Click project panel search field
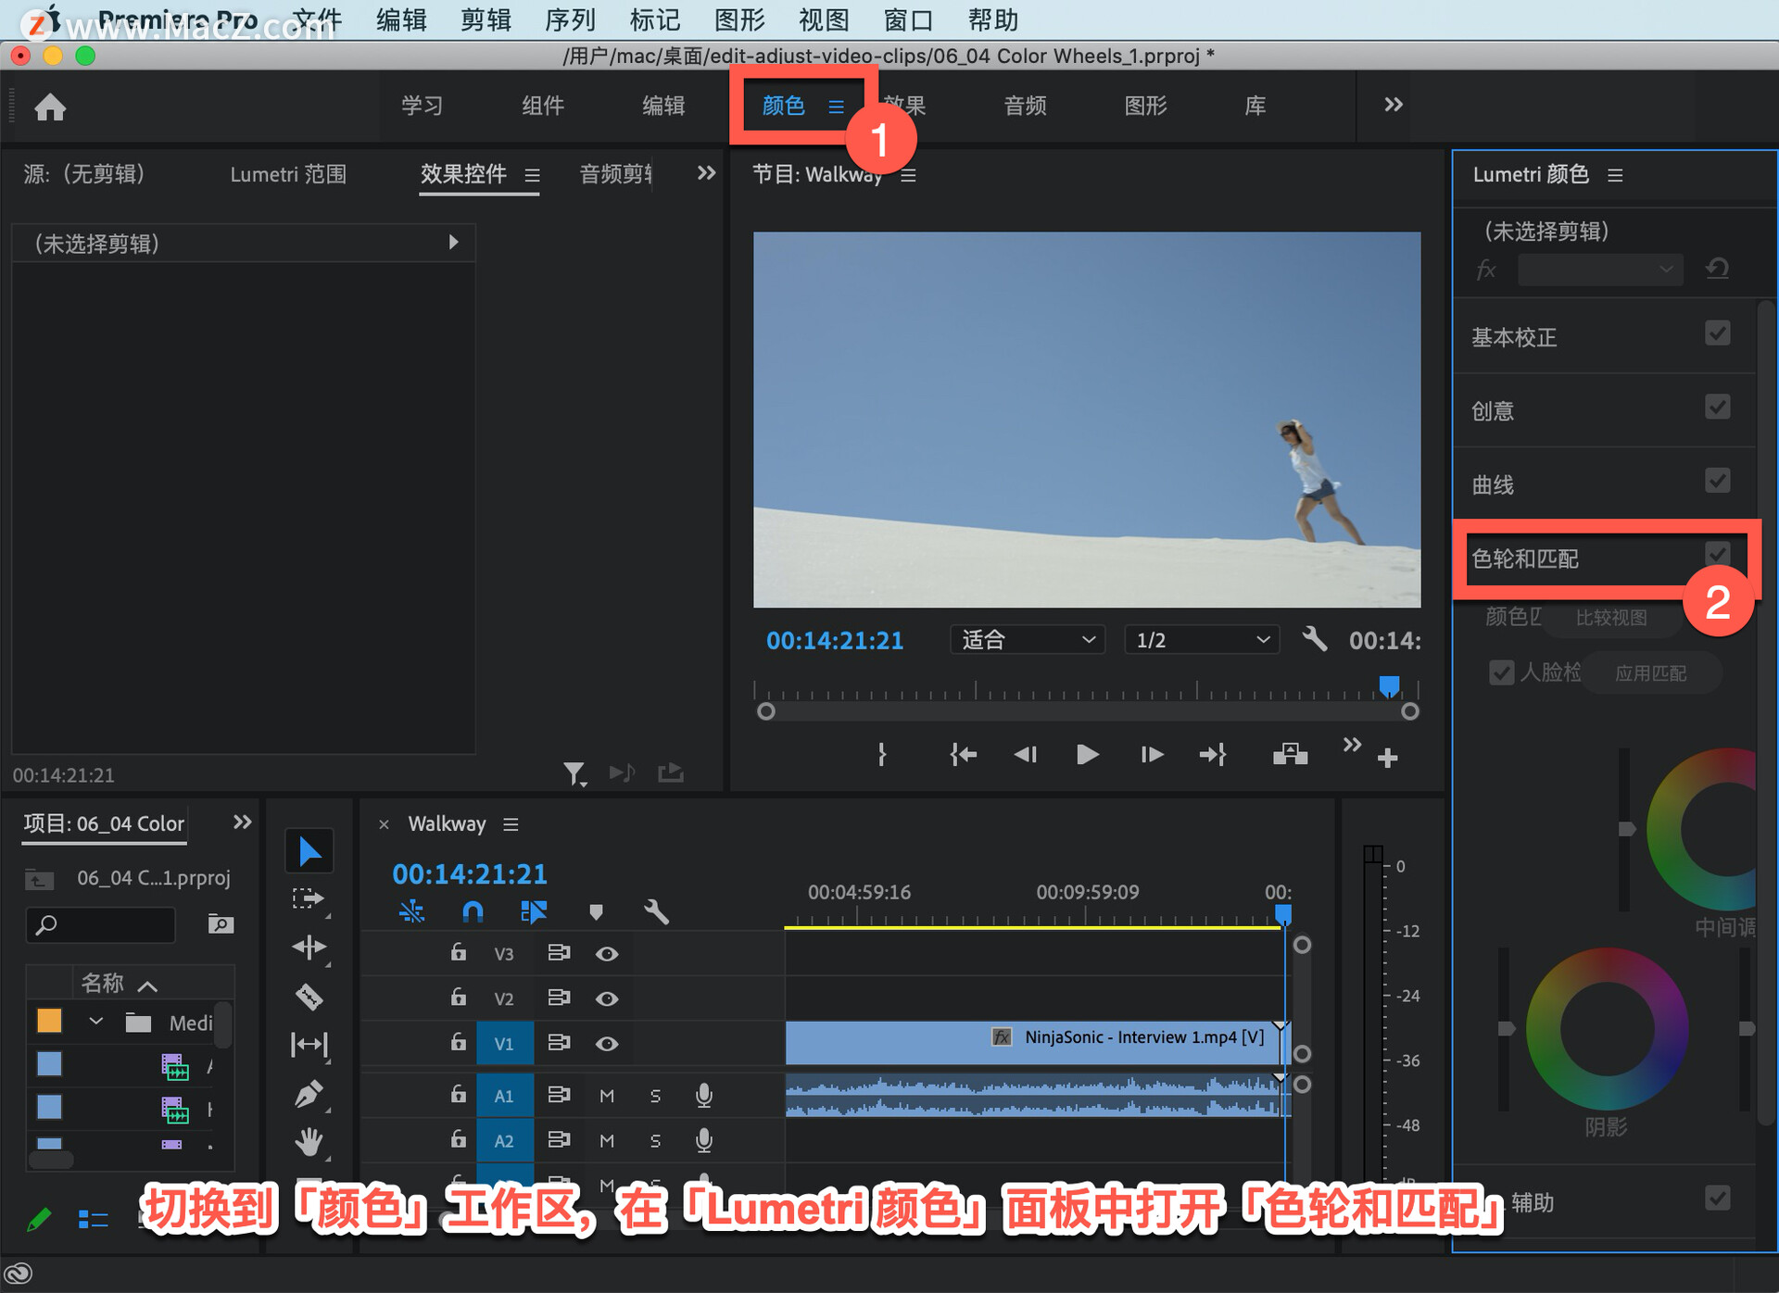Viewport: 1779px width, 1293px height. click(x=102, y=924)
